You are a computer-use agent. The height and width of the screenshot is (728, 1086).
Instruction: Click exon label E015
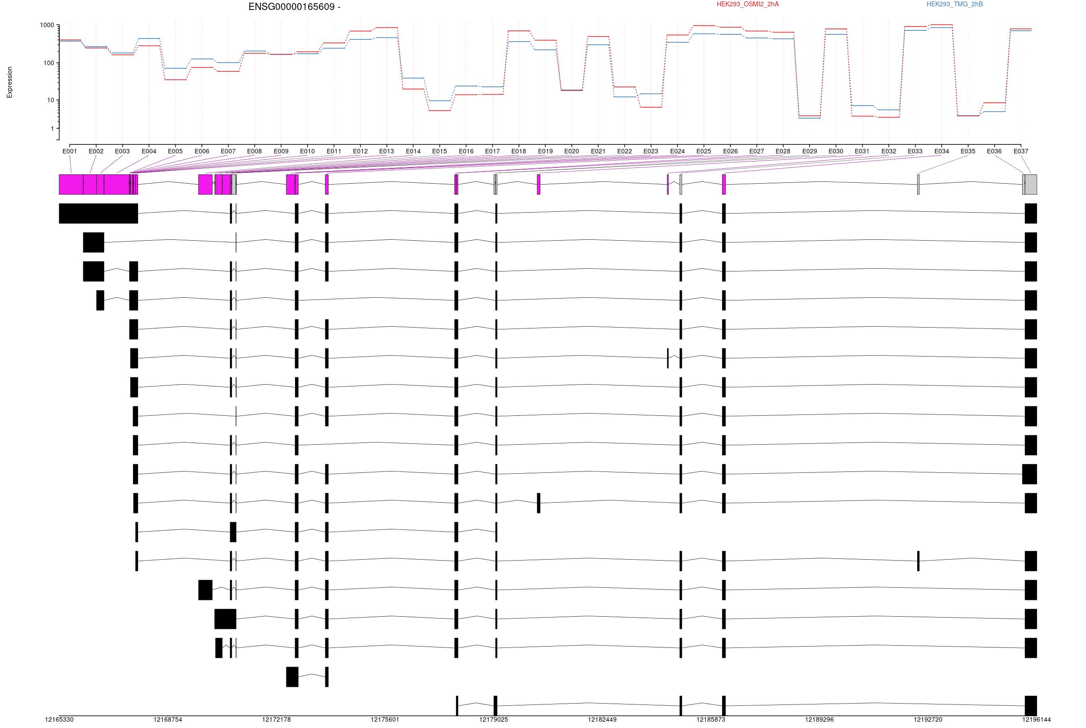[439, 152]
